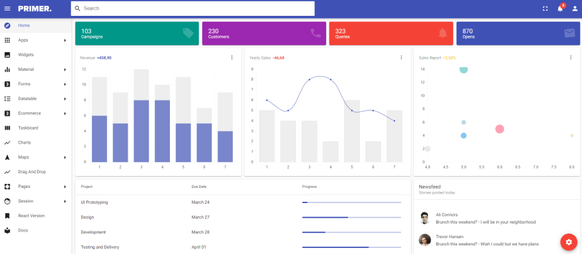Open the user account icon

[575, 9]
